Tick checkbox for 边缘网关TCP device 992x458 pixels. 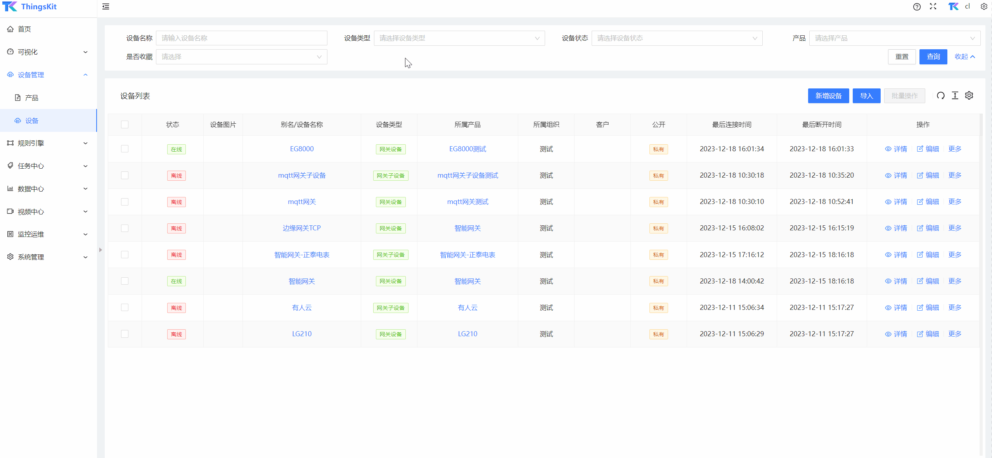click(x=125, y=228)
